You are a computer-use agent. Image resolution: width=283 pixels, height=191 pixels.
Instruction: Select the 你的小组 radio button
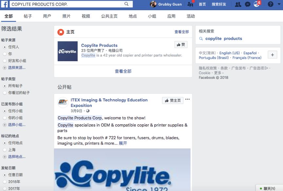[5, 118]
